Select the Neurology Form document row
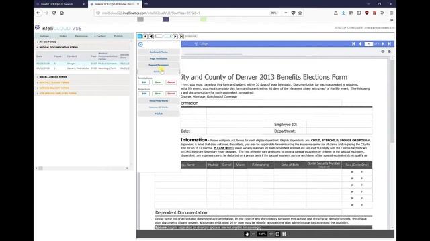This screenshot has width=430, height=241. 83,68
